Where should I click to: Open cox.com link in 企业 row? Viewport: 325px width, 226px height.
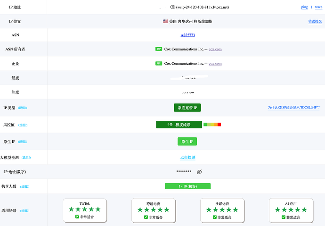(215, 64)
